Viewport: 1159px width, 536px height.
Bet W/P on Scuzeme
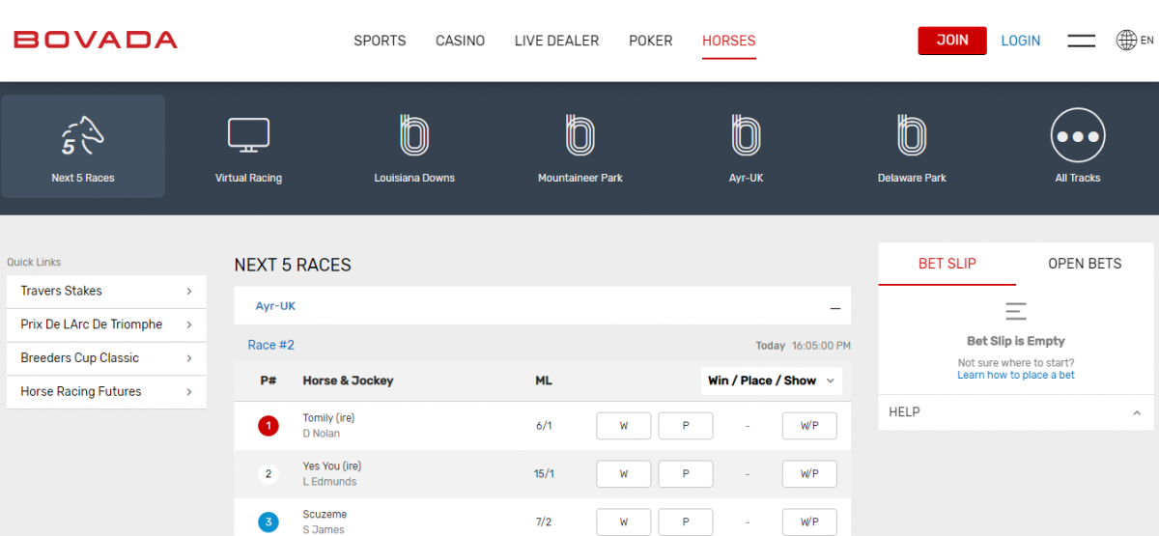(x=809, y=522)
